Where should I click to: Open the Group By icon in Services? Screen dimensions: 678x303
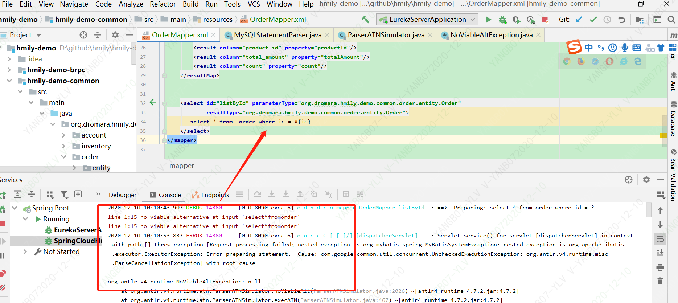(x=50, y=195)
